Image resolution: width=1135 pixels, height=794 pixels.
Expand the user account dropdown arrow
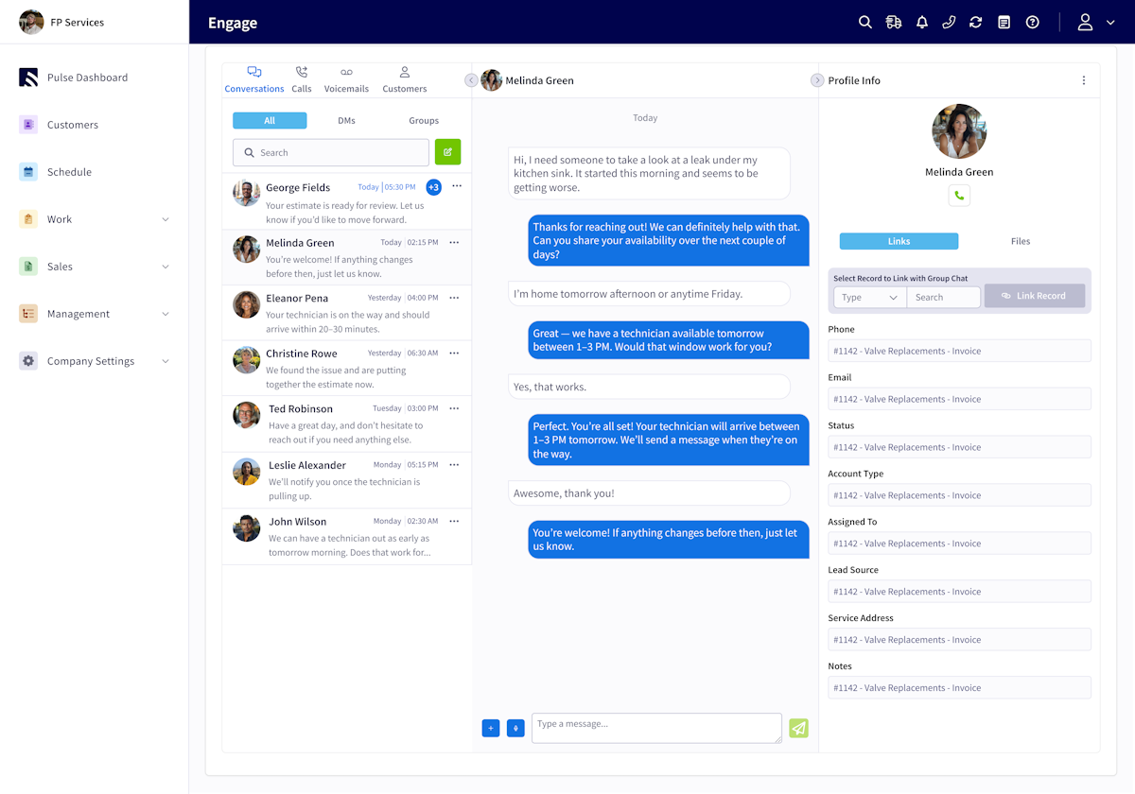pyautogui.click(x=1110, y=24)
